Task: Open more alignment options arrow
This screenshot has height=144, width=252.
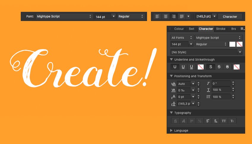Action: point(188,16)
